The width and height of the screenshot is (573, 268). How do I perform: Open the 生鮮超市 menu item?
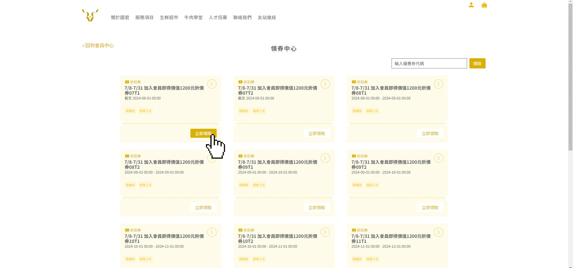pos(169,18)
